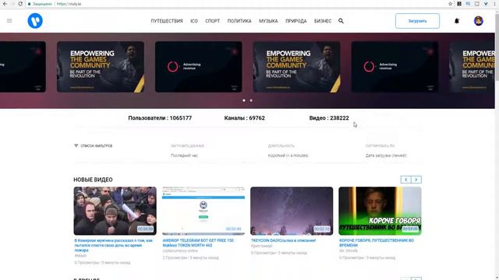Show next new videos
The width and height of the screenshot is (499, 280).
(416, 180)
